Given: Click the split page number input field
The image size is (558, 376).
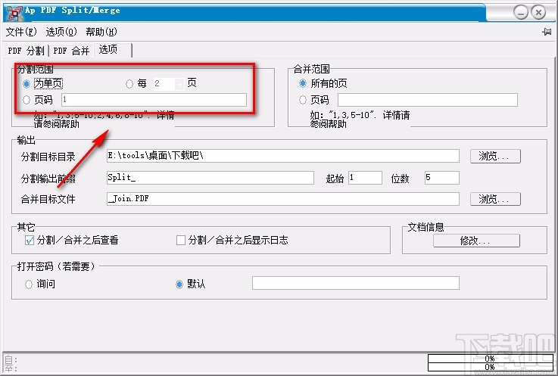Looking at the screenshot, I should click(154, 100).
